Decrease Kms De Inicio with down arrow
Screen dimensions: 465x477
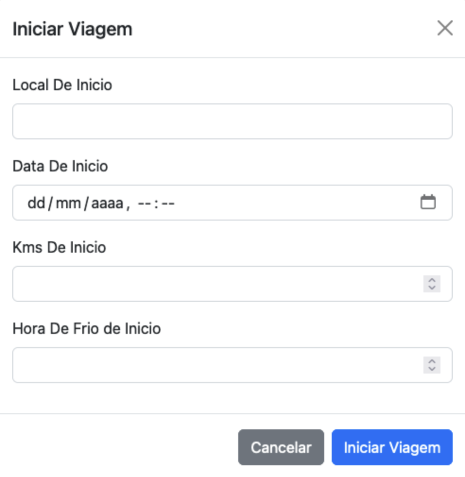point(432,288)
